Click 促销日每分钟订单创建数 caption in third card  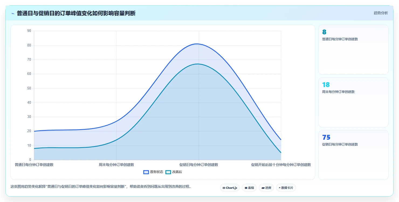[340, 144]
